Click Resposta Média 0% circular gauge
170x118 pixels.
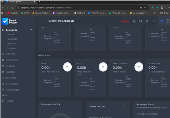coord(139,67)
